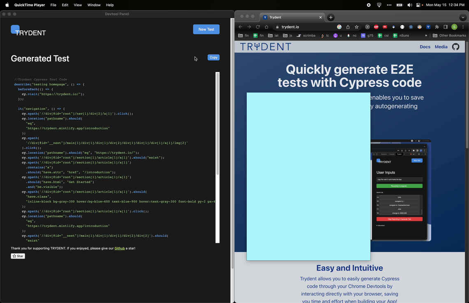Screen dimensions: 469x303
Task: Open the u bookmark with the purple icon
Action: [337, 35]
